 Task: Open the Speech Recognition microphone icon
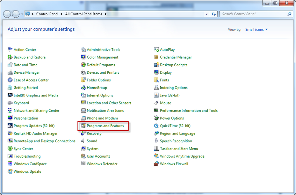point(156,141)
